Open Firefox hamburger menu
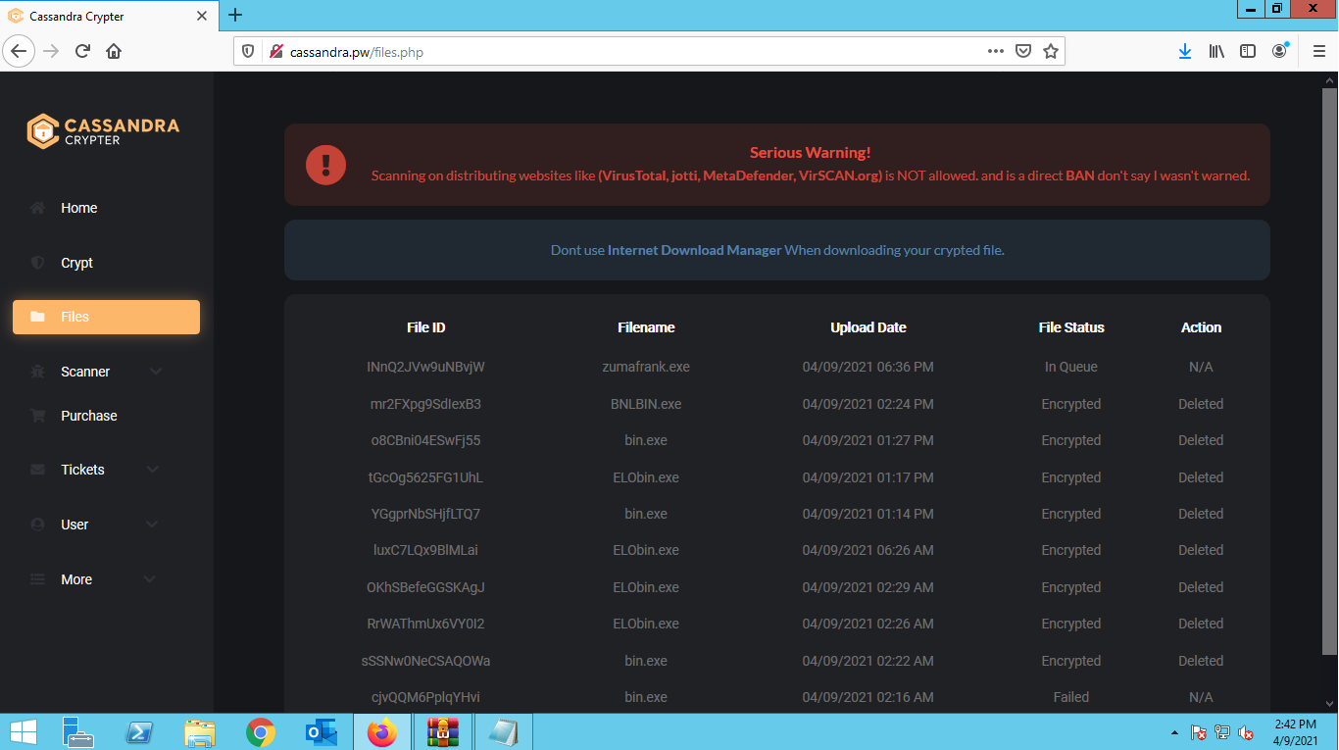1339x750 pixels. tap(1319, 51)
